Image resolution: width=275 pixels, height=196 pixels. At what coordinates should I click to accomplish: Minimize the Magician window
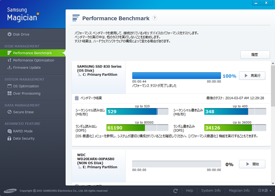(x=256, y=3)
